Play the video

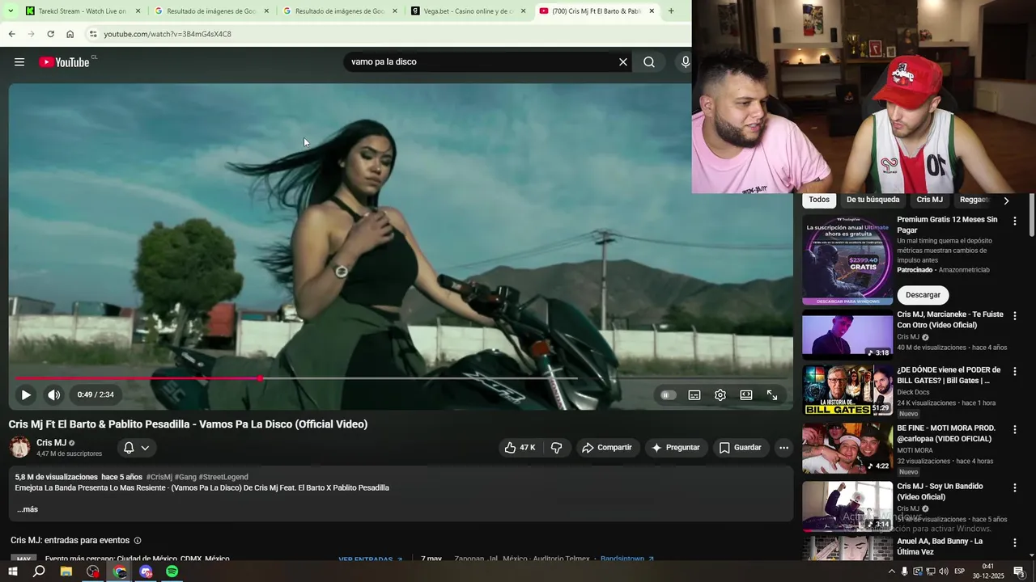point(26,395)
